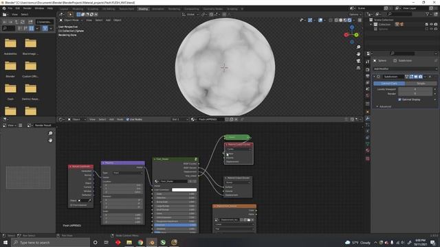Viewport: 440px width, 247px height.
Task: Open File Explorer from the taskbar
Action: tap(129, 242)
